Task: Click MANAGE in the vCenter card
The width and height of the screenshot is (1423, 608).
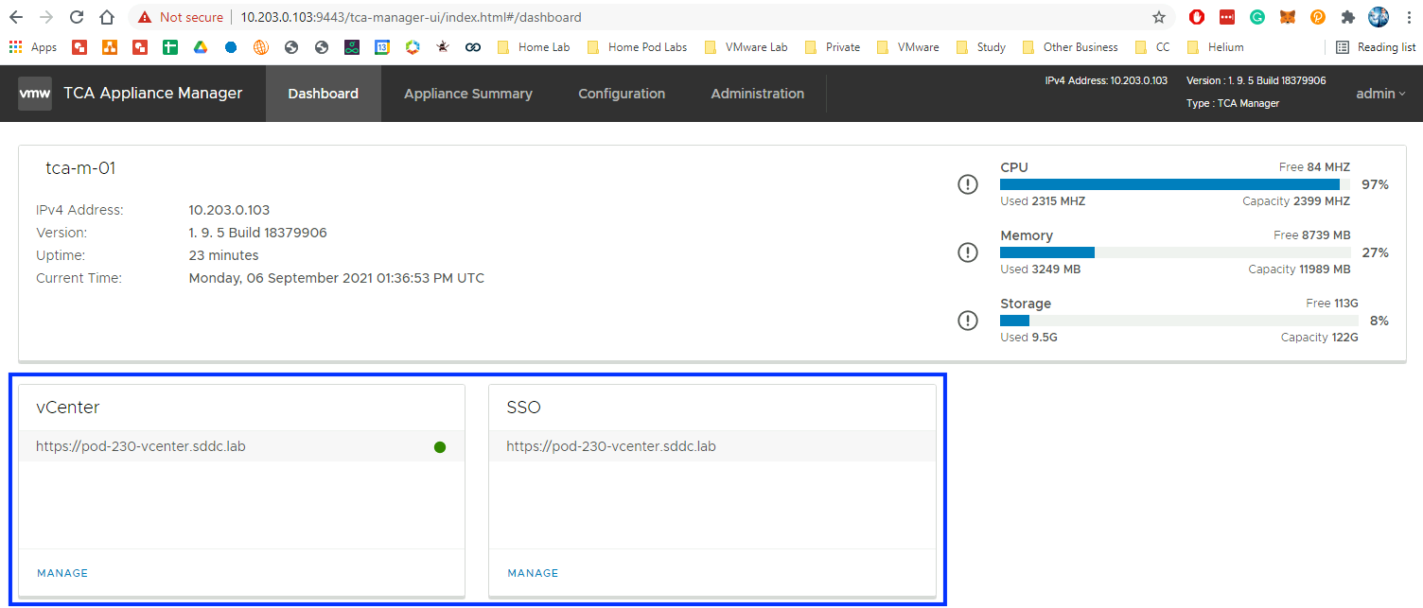Action: coord(62,573)
